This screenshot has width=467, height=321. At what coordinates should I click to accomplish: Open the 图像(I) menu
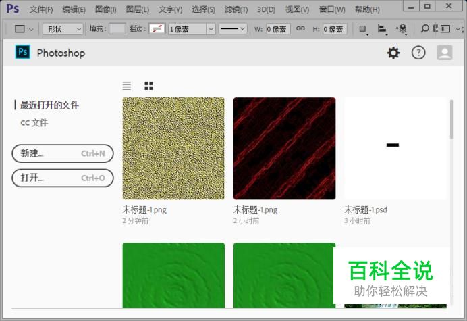point(106,9)
